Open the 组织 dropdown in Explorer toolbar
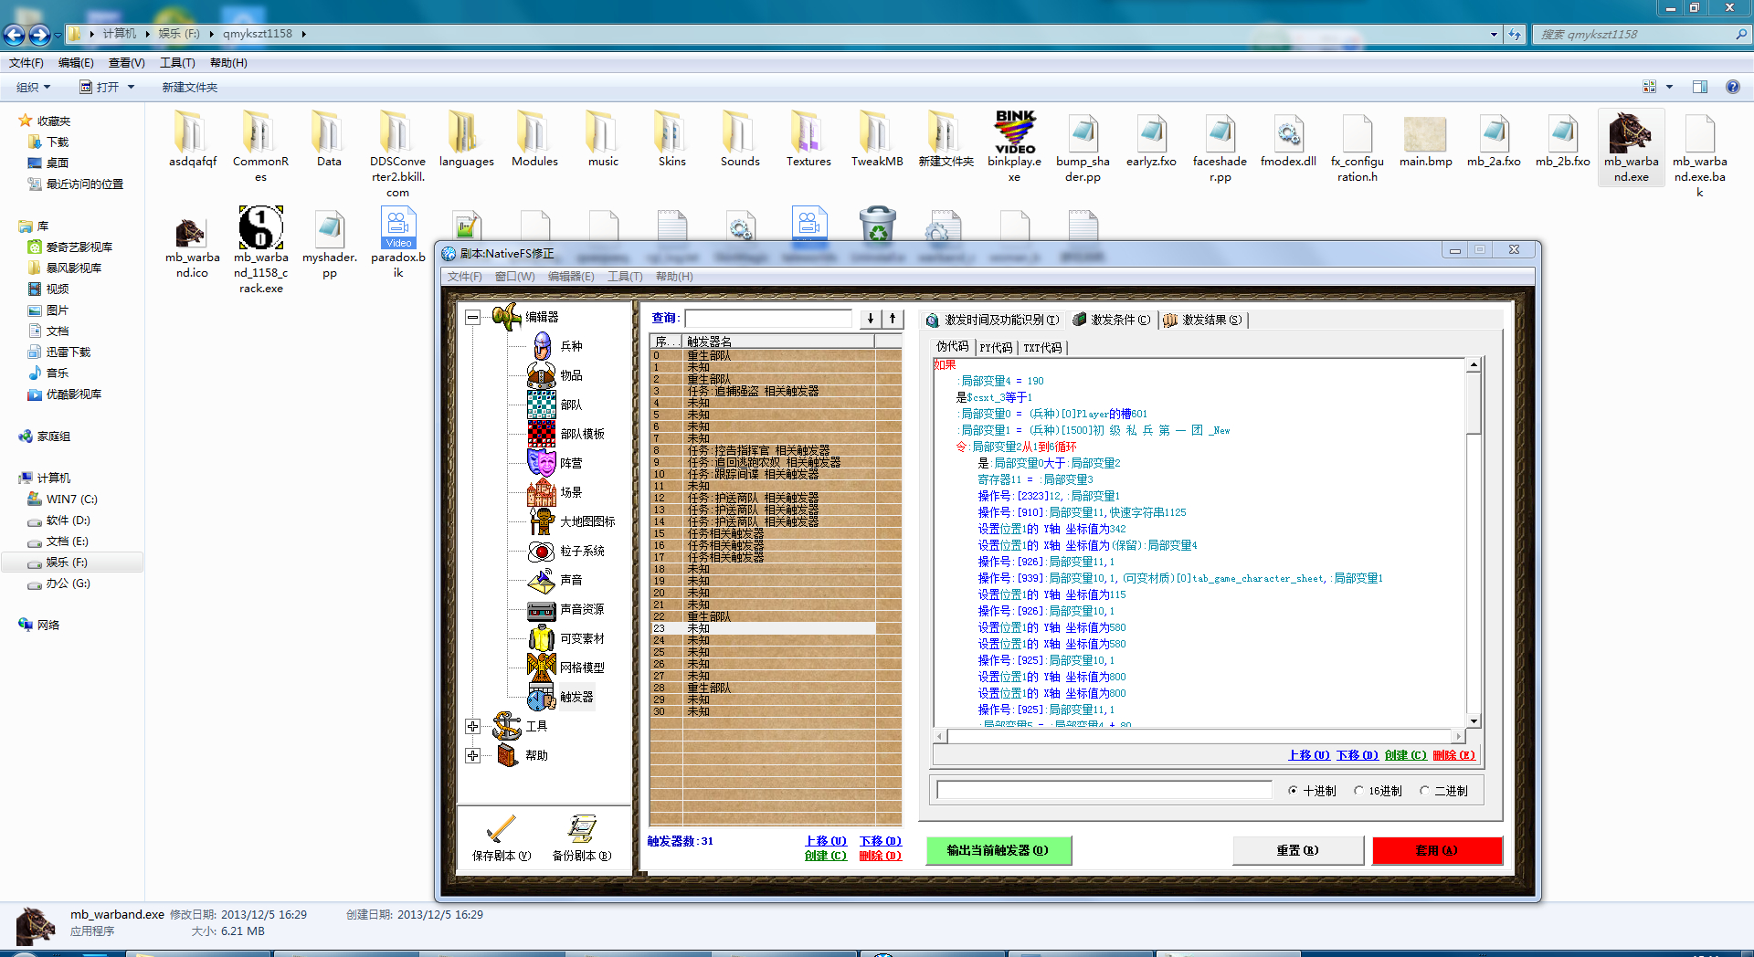This screenshot has width=1754, height=957. click(x=34, y=87)
